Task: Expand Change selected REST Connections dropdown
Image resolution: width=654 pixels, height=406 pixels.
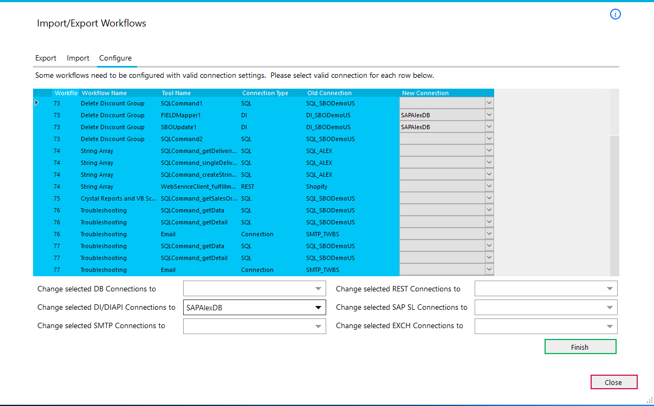Action: [x=610, y=289]
